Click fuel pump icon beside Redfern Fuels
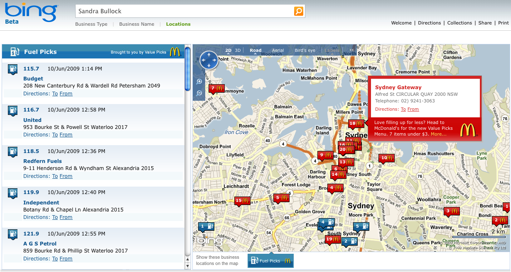 tap(13, 152)
